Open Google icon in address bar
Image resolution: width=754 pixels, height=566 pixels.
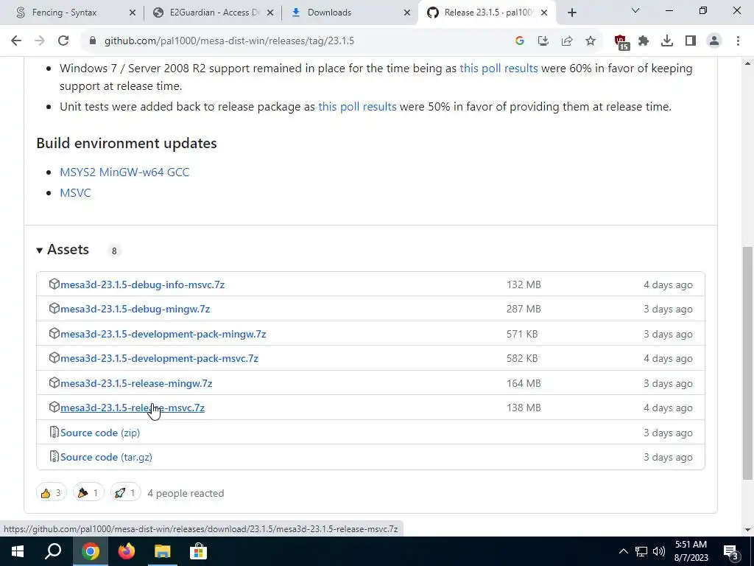click(519, 41)
